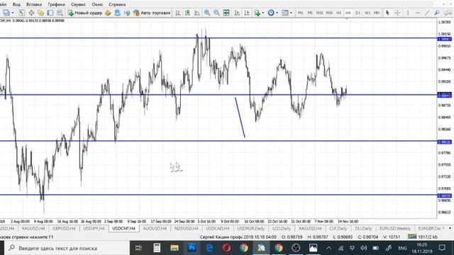Open the Сервис menu
Screen dimensions: 454x255
(78, 4)
